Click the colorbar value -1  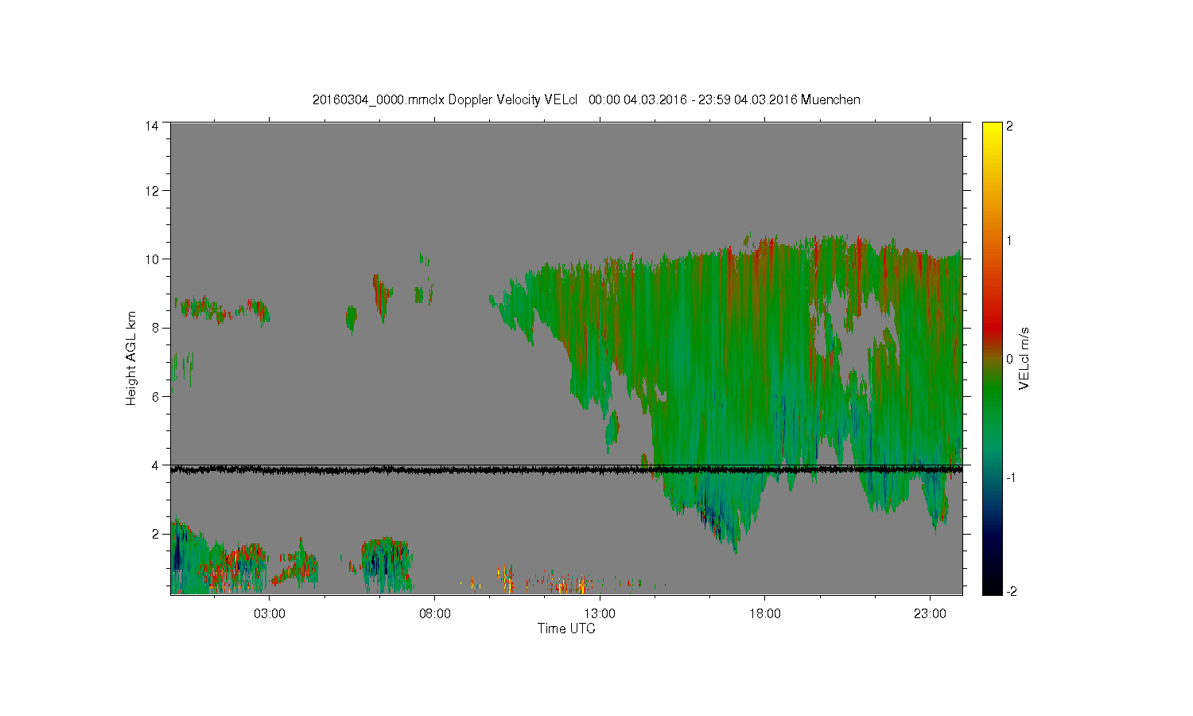click(1011, 477)
